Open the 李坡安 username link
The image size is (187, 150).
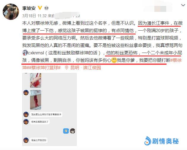coord(29,8)
